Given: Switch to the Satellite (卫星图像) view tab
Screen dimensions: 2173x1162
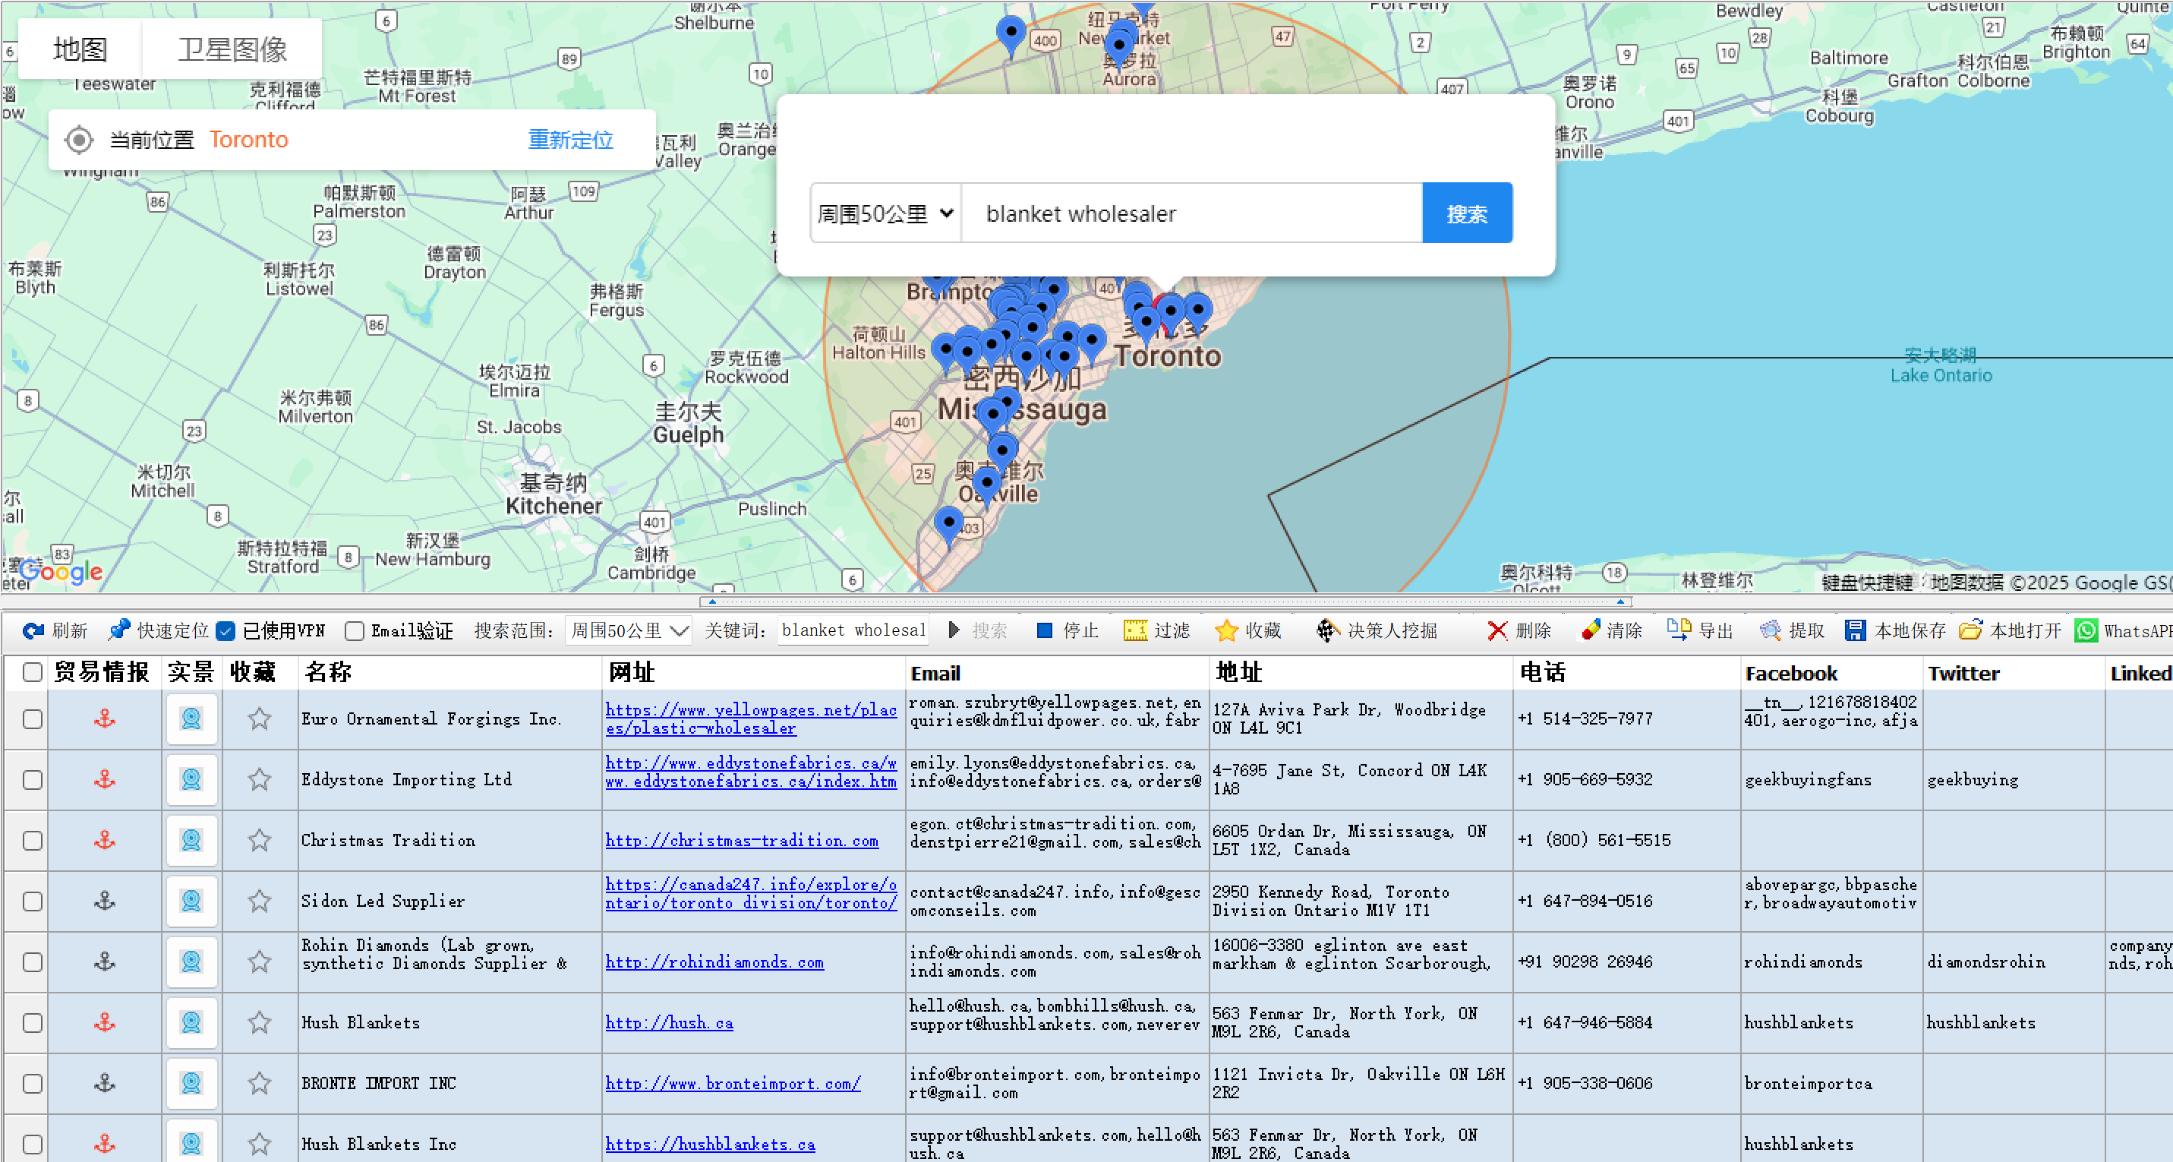Looking at the screenshot, I should tap(232, 49).
